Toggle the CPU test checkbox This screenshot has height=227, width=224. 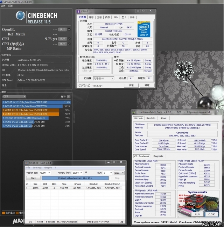pos(69,39)
